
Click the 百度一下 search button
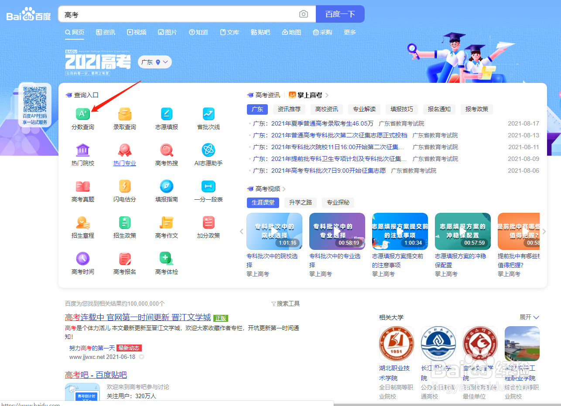click(x=340, y=14)
